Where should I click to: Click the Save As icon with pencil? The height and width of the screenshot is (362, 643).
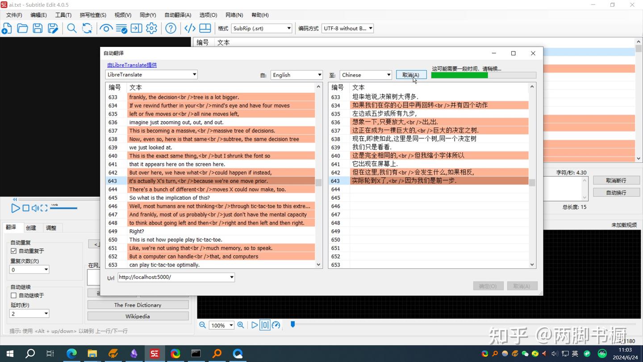click(53, 29)
